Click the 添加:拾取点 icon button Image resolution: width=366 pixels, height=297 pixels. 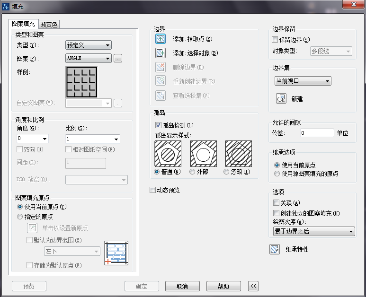(x=161, y=39)
